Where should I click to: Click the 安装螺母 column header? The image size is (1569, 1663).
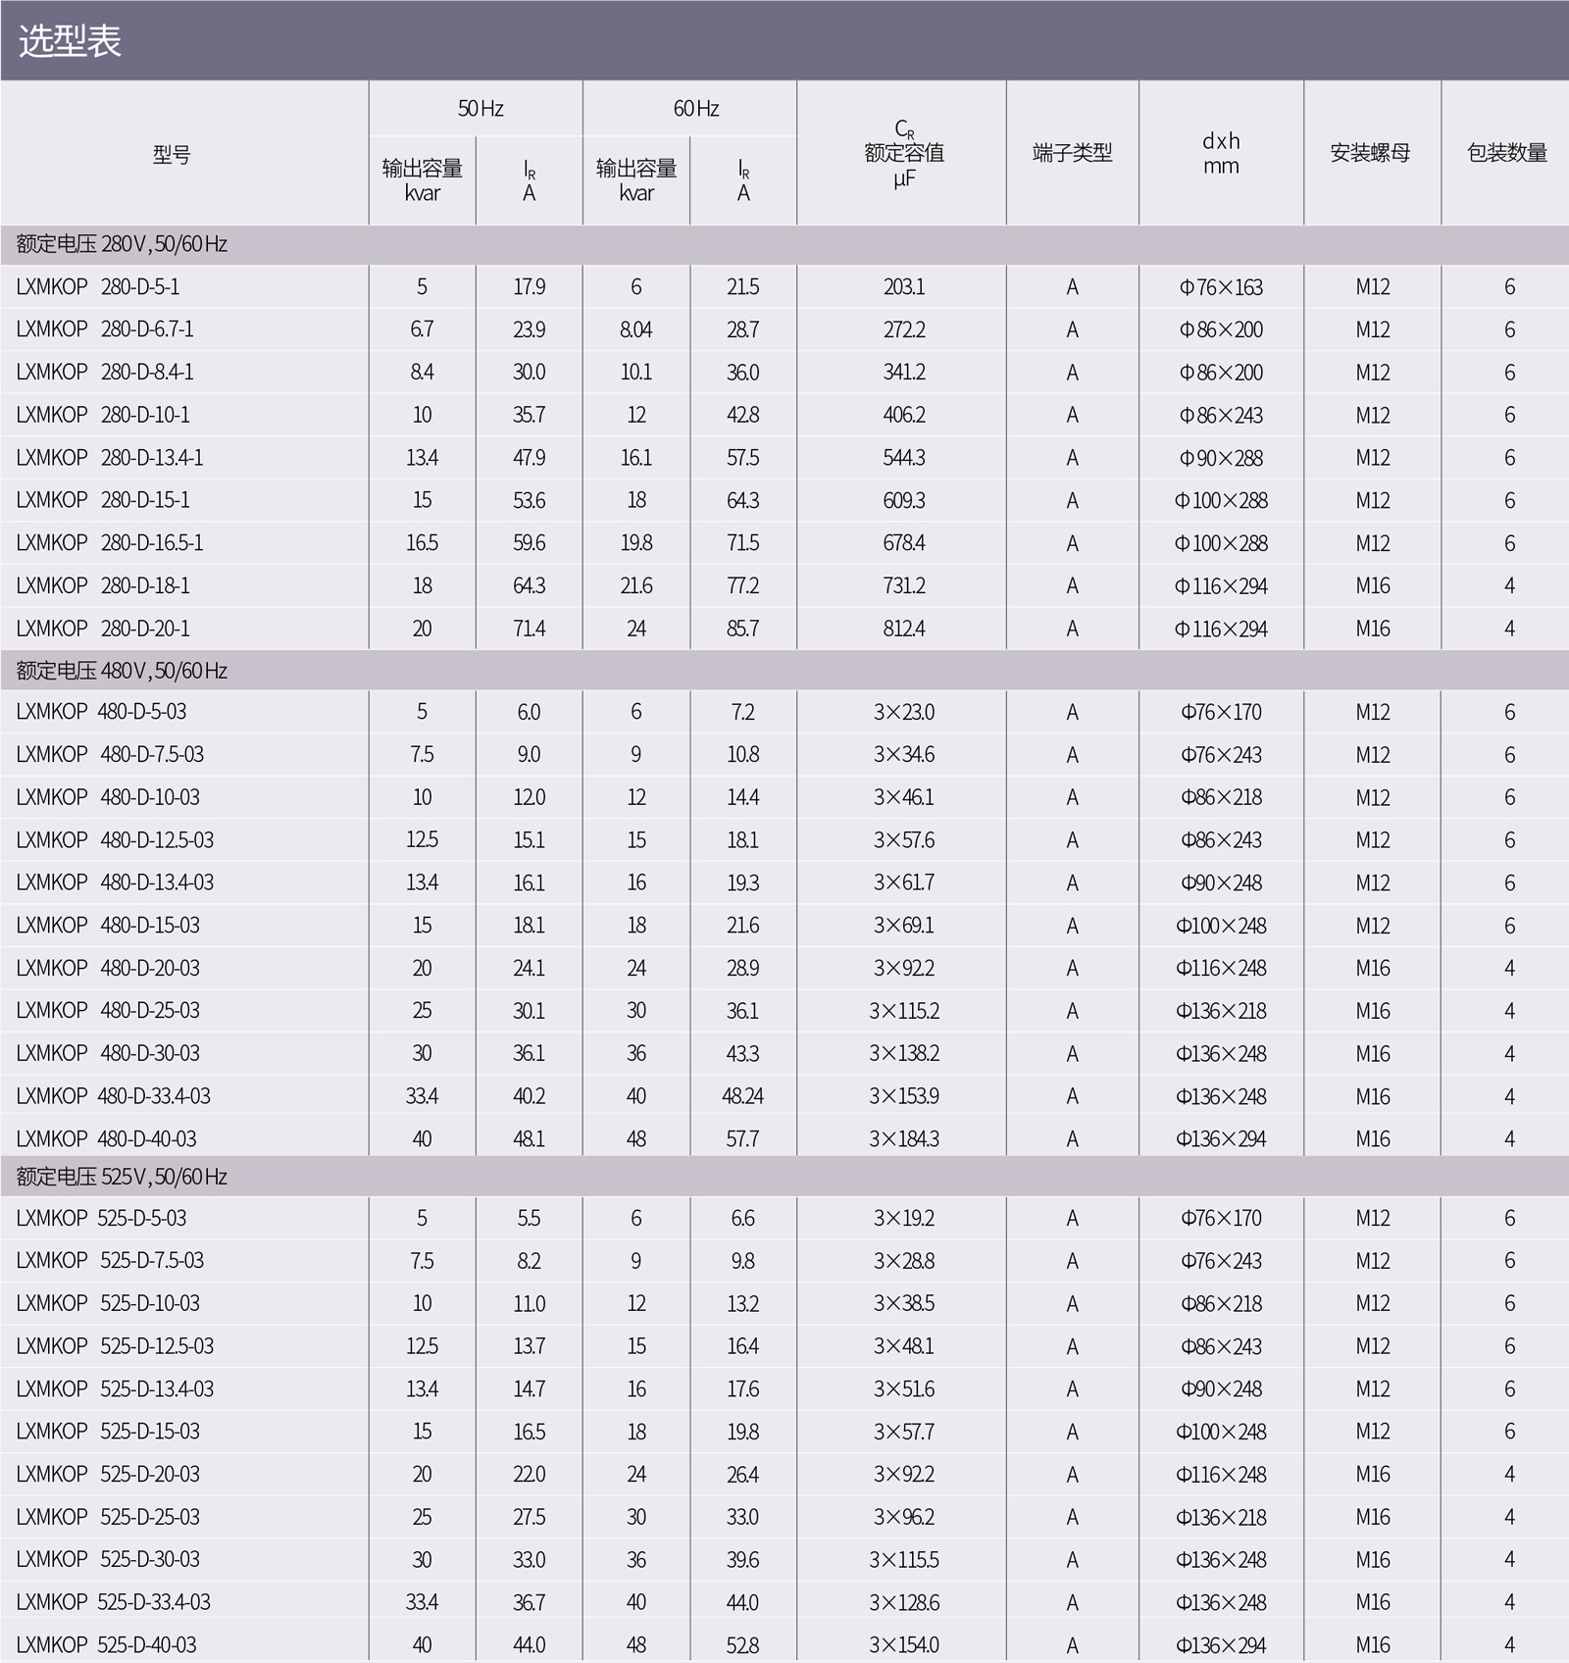click(1370, 153)
